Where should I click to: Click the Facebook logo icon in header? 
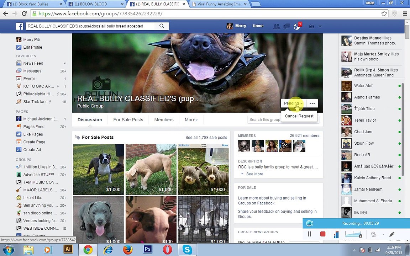(20, 26)
